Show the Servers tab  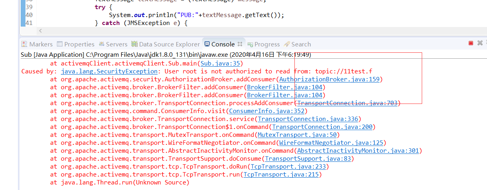[x=113, y=44]
